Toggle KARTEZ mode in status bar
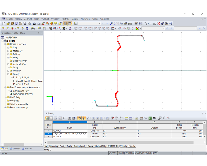207x166 pixels. point(130,153)
